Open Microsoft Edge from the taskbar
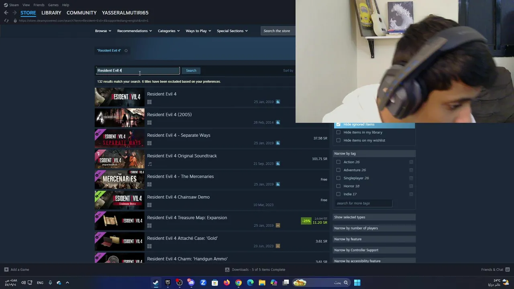 [x=250, y=283]
